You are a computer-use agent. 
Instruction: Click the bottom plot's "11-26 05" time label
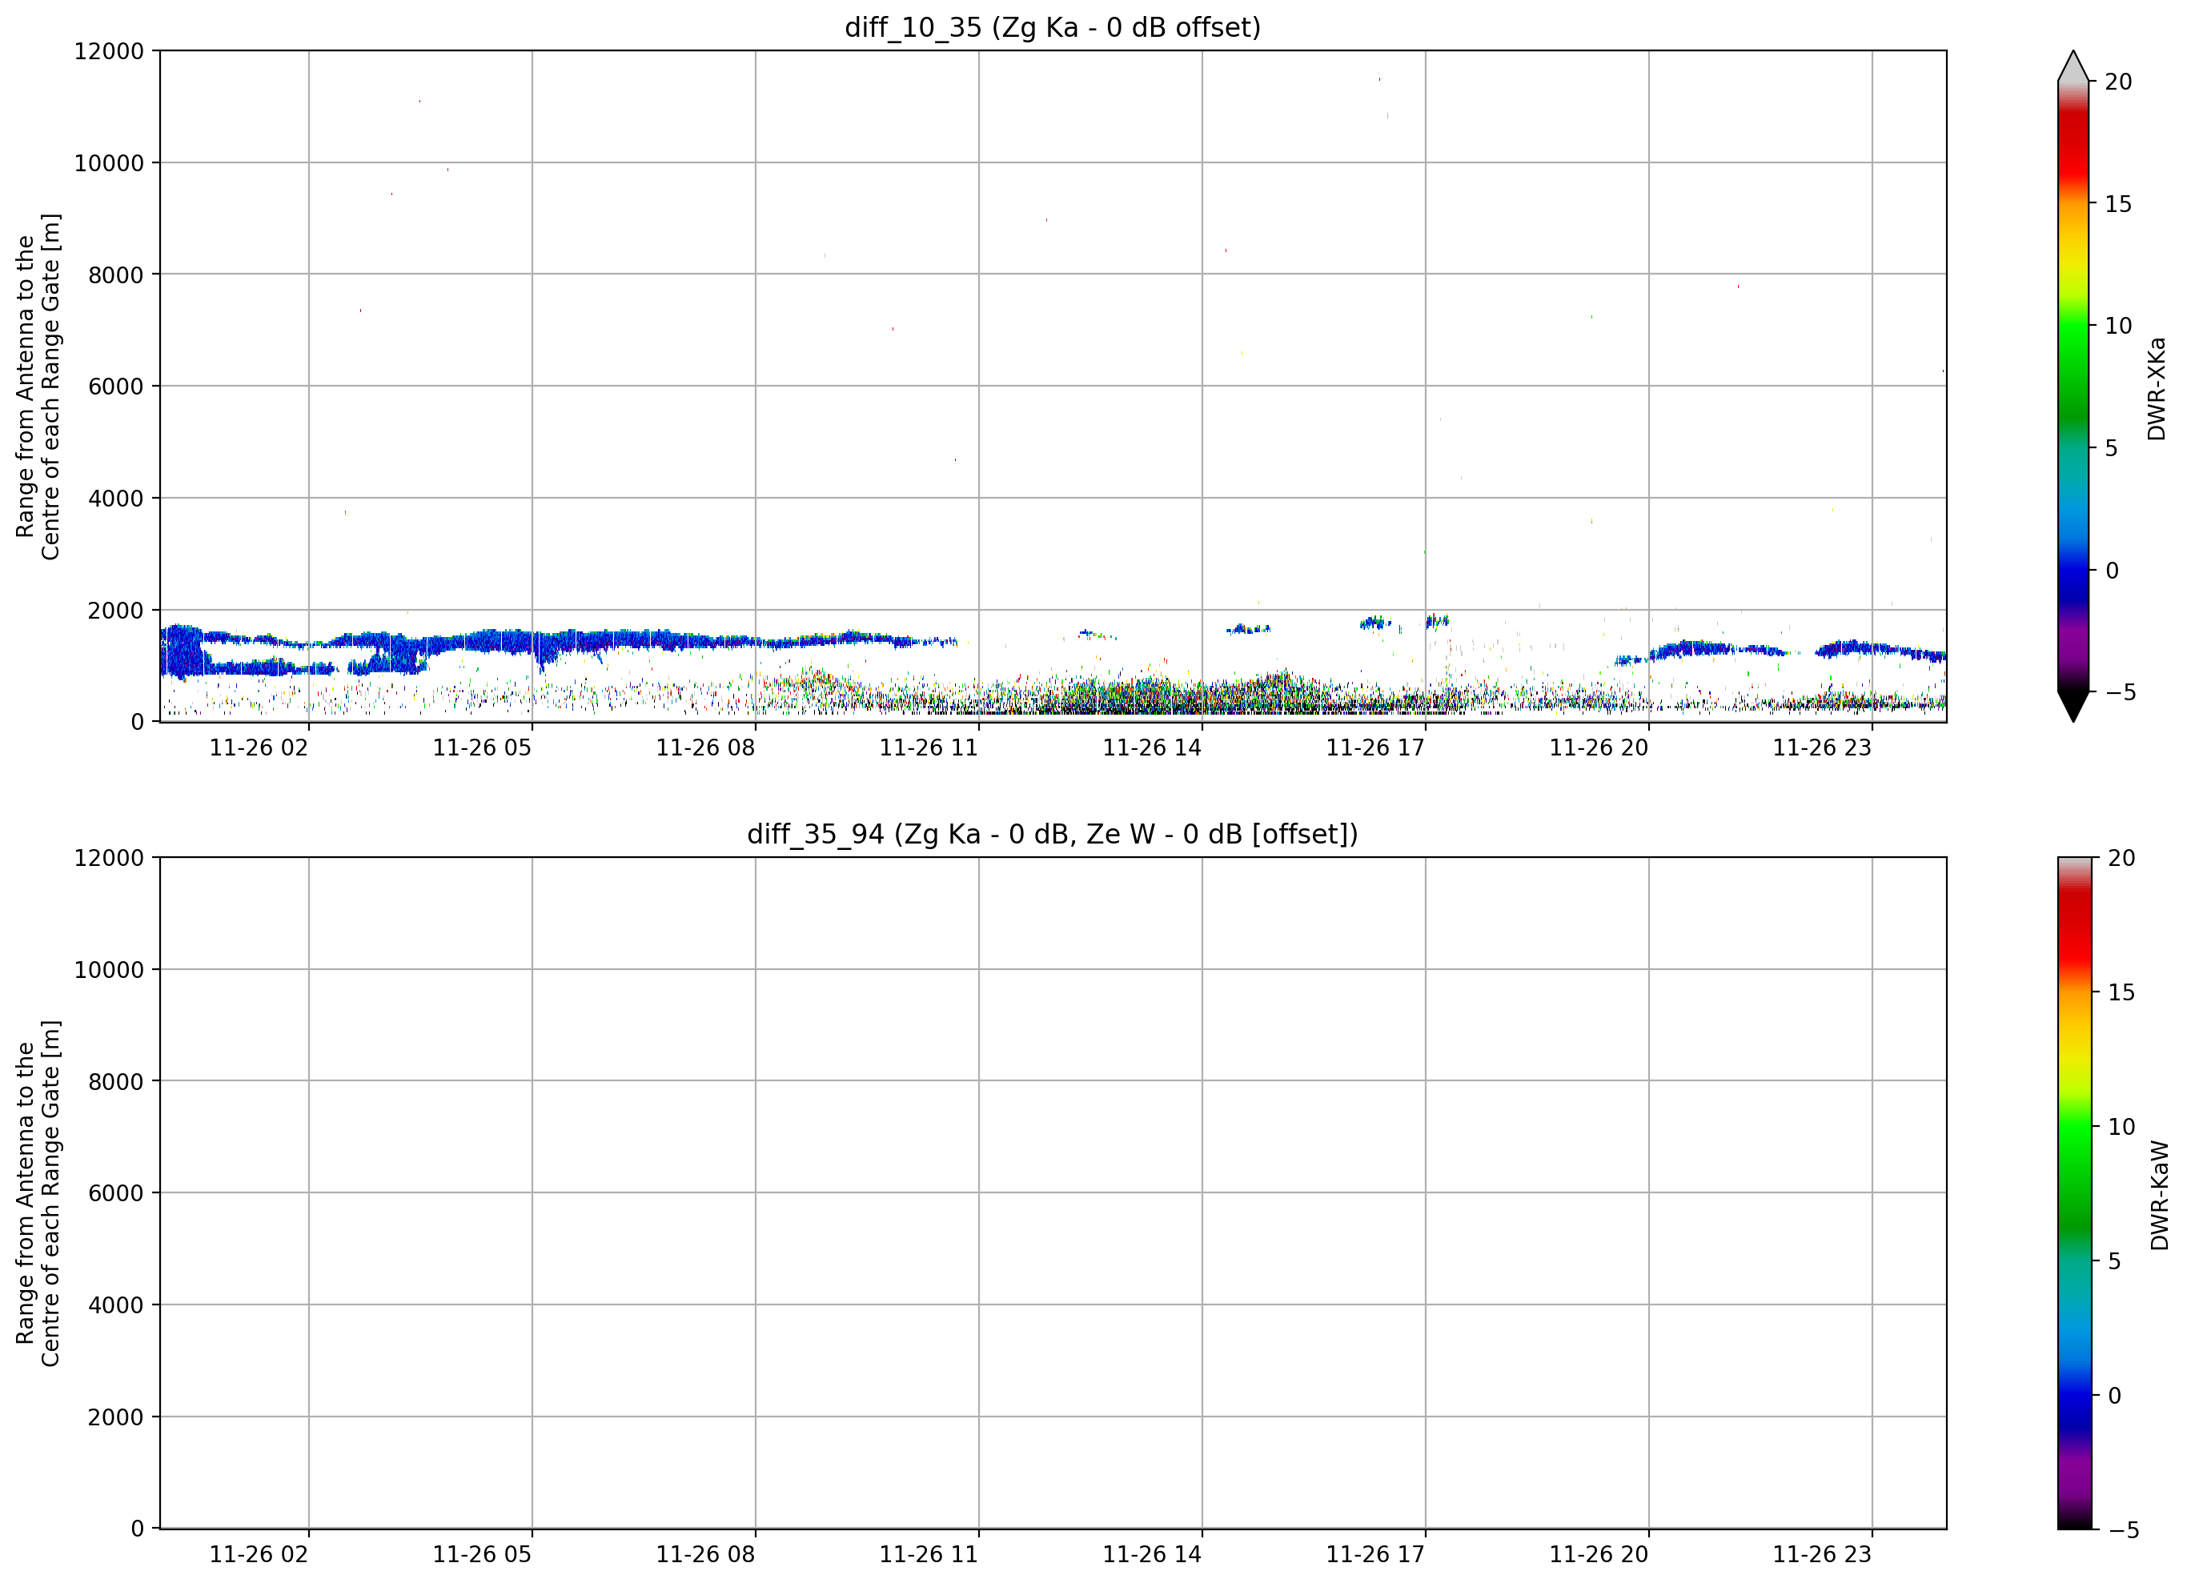coord(482,1555)
